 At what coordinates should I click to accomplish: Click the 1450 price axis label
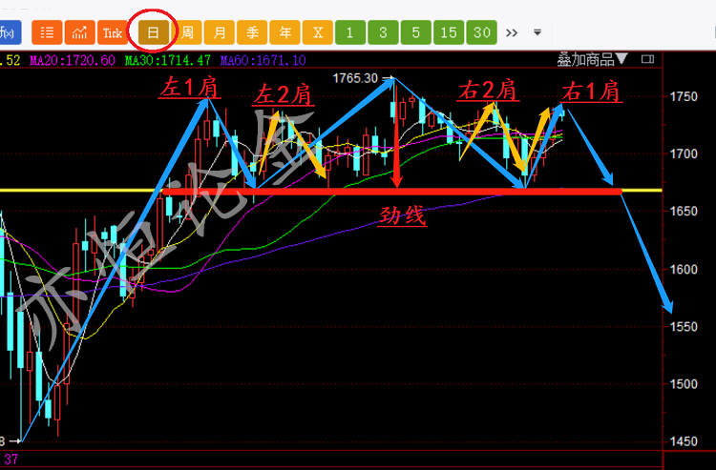pos(684,441)
